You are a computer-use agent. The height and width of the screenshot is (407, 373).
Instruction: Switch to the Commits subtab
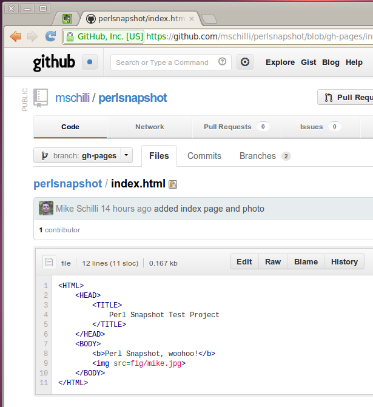tap(204, 156)
